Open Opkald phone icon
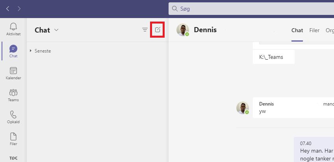This screenshot has height=162, width=334. [x=13, y=115]
